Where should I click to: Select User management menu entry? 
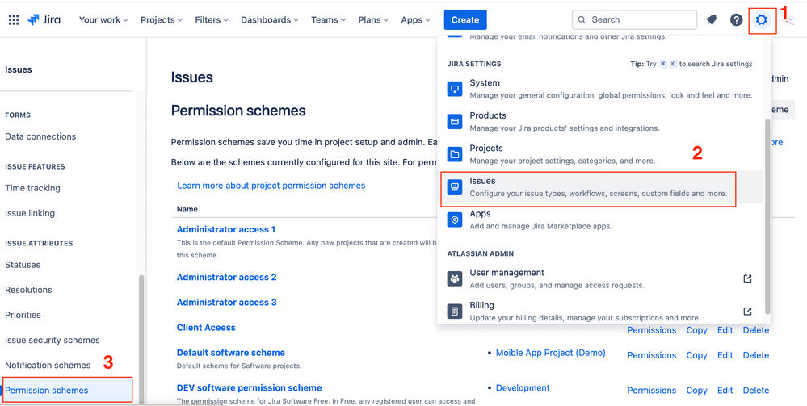coord(600,278)
